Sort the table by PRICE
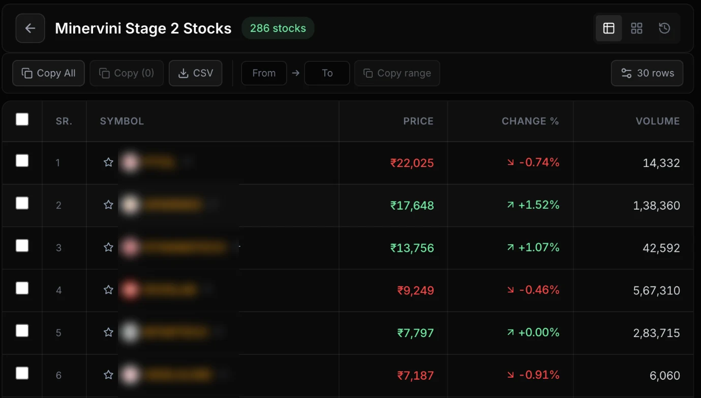 pos(418,121)
